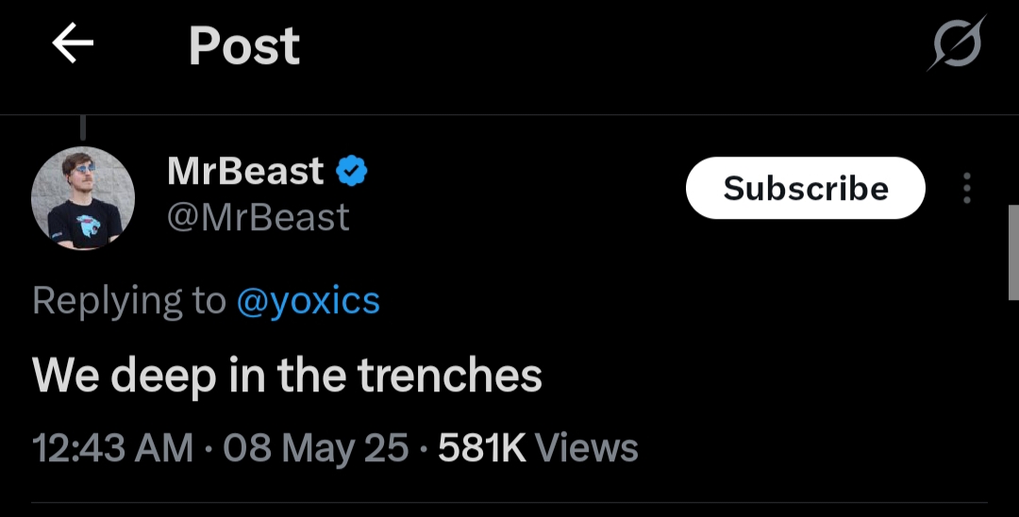Click the thread connector line above avatar
This screenshot has height=517, width=1019.
click(x=83, y=127)
